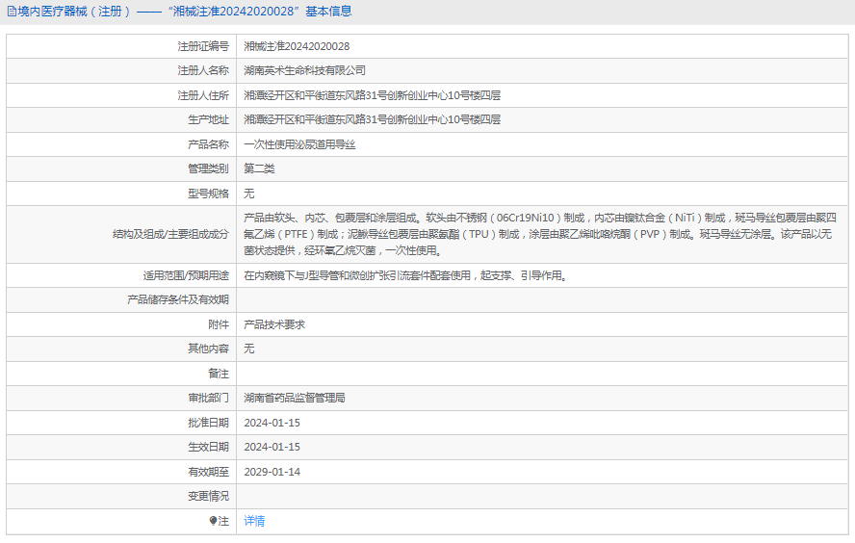
Task: Click the 批准日期 value 2024-01-15
Action: [272, 423]
